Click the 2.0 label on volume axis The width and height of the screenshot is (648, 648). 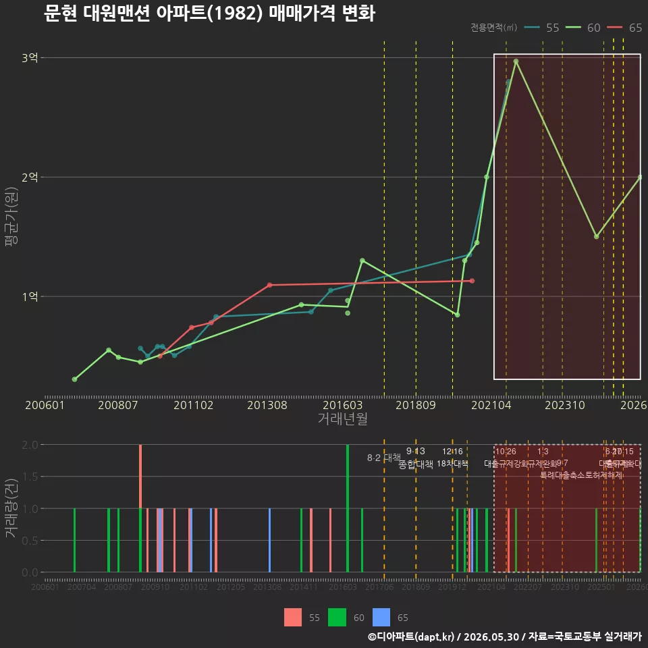(30, 445)
